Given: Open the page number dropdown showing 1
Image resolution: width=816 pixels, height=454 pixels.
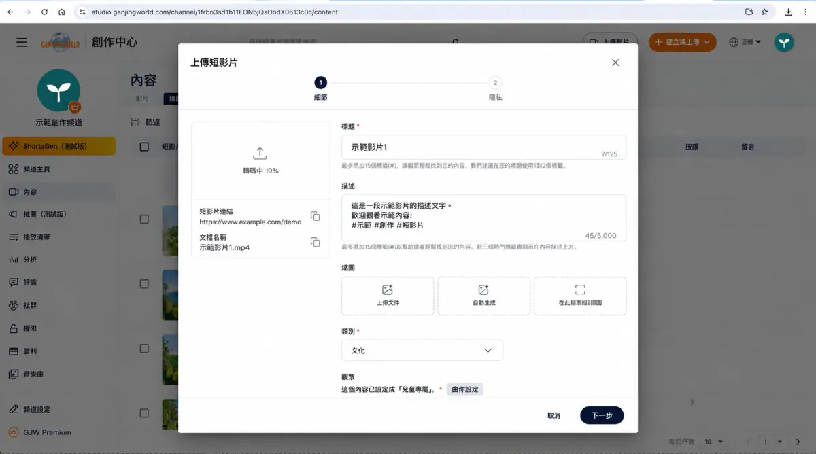Looking at the screenshot, I should tap(773, 442).
